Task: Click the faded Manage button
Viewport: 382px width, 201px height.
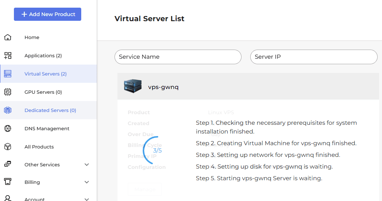Action: (x=145, y=189)
